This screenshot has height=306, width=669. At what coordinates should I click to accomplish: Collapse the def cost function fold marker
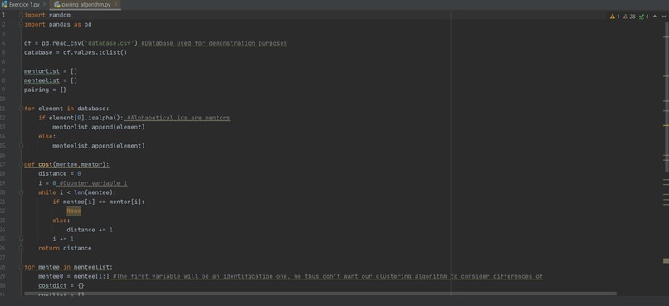[21, 164]
